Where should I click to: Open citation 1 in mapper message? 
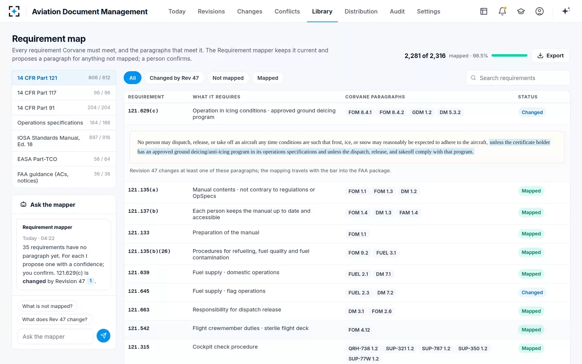pyautogui.click(x=91, y=281)
